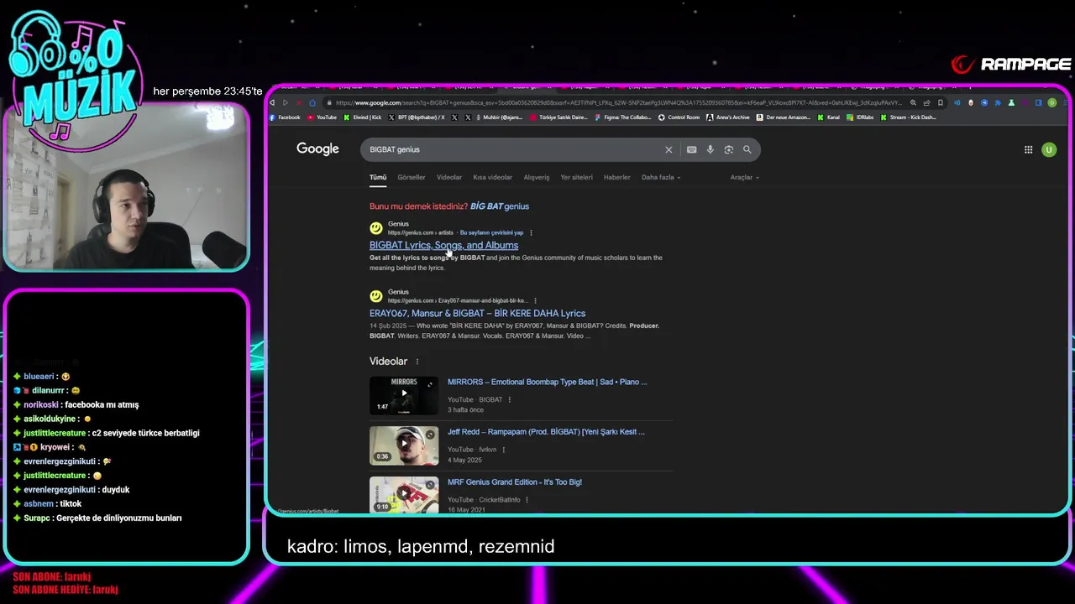Open the Türkiye Satılık Daire bookmark

[x=558, y=117]
